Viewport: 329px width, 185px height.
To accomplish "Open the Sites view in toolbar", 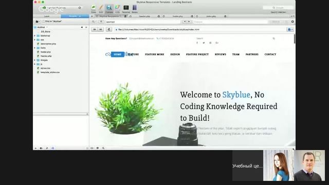I will pos(94,9).
